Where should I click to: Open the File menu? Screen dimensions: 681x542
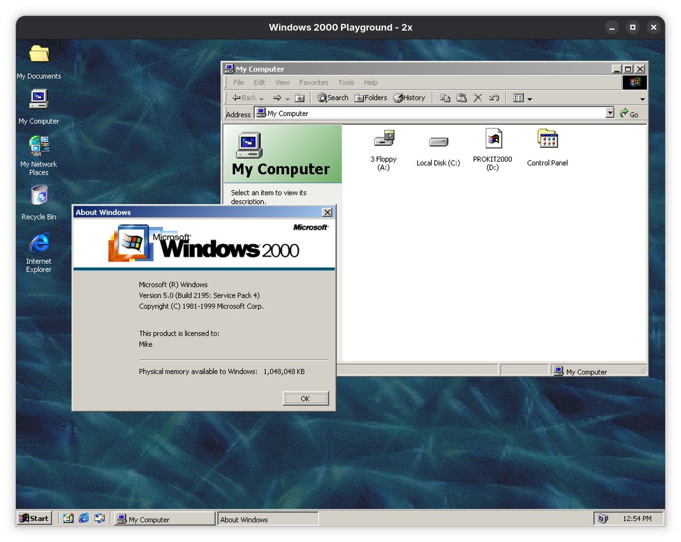click(239, 82)
